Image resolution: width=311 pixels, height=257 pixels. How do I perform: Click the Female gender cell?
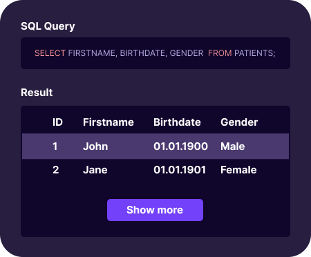238,170
